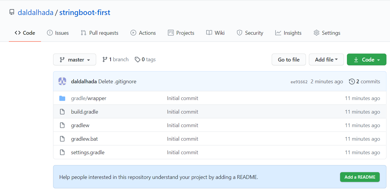Click the 2 minutes ago commit timestamp

[x=327, y=82]
